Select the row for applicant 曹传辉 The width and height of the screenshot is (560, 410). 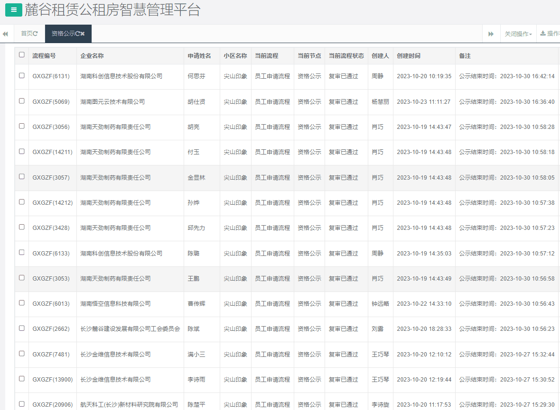(x=196, y=304)
